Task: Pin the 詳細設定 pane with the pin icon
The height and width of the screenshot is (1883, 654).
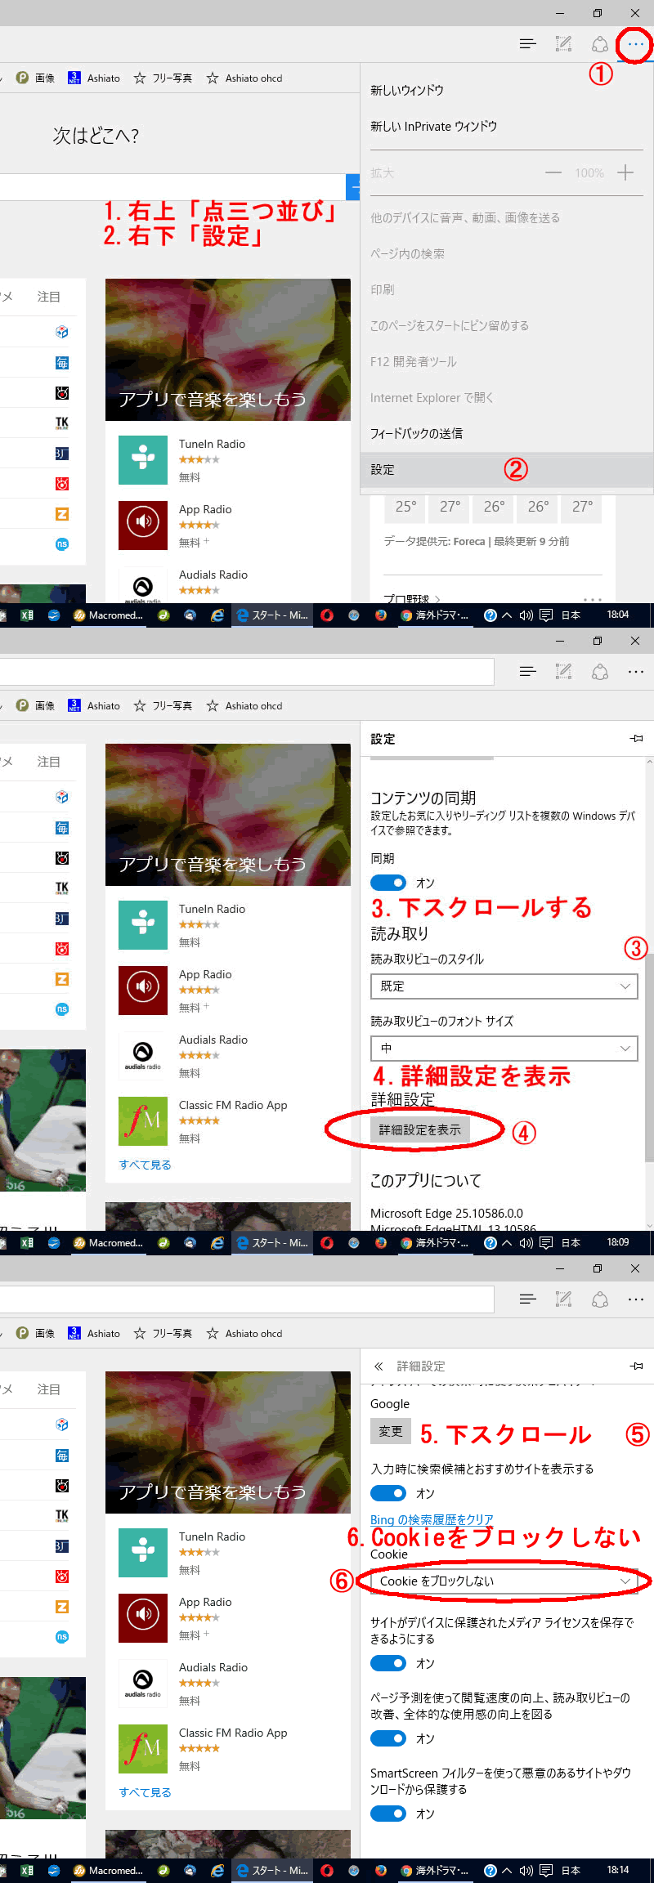Action: 636,1366
